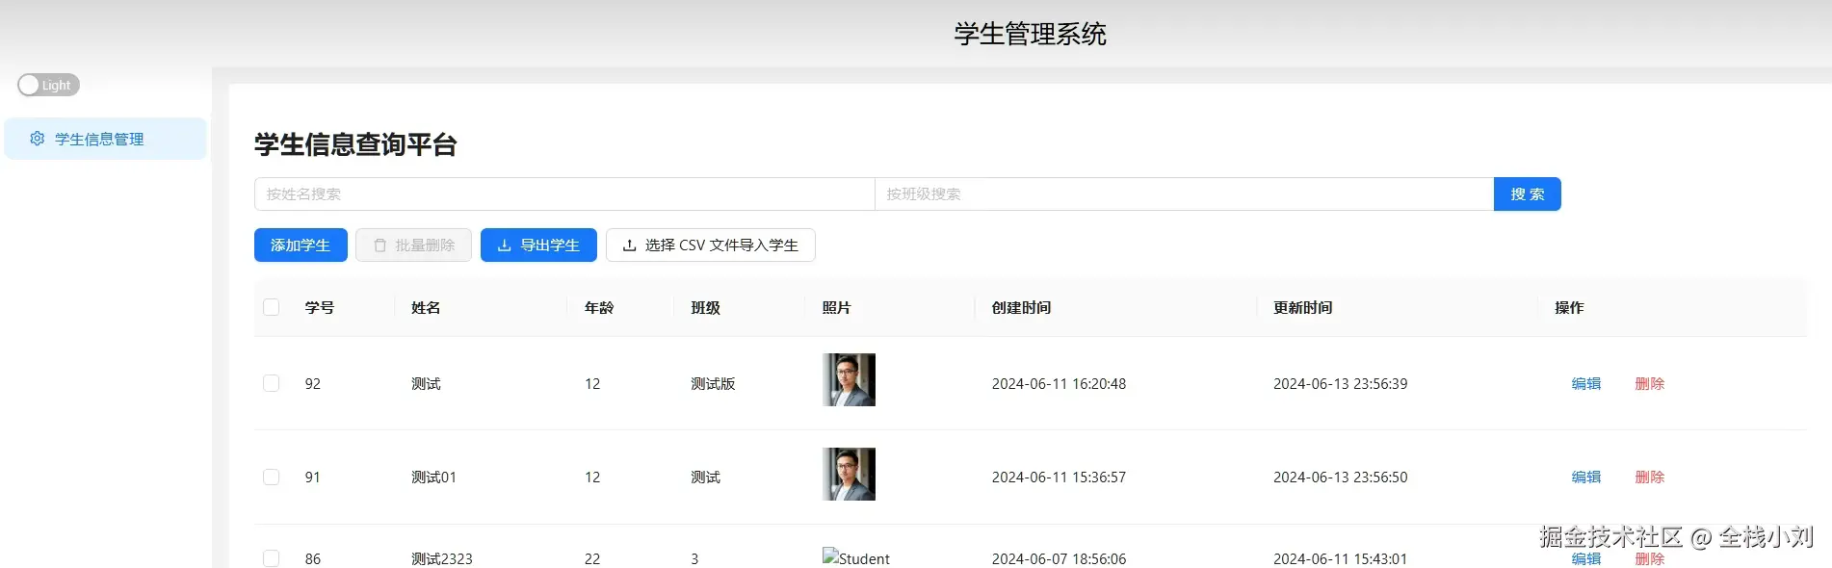
Task: Check the row checkbox for student 91
Action: (x=272, y=477)
